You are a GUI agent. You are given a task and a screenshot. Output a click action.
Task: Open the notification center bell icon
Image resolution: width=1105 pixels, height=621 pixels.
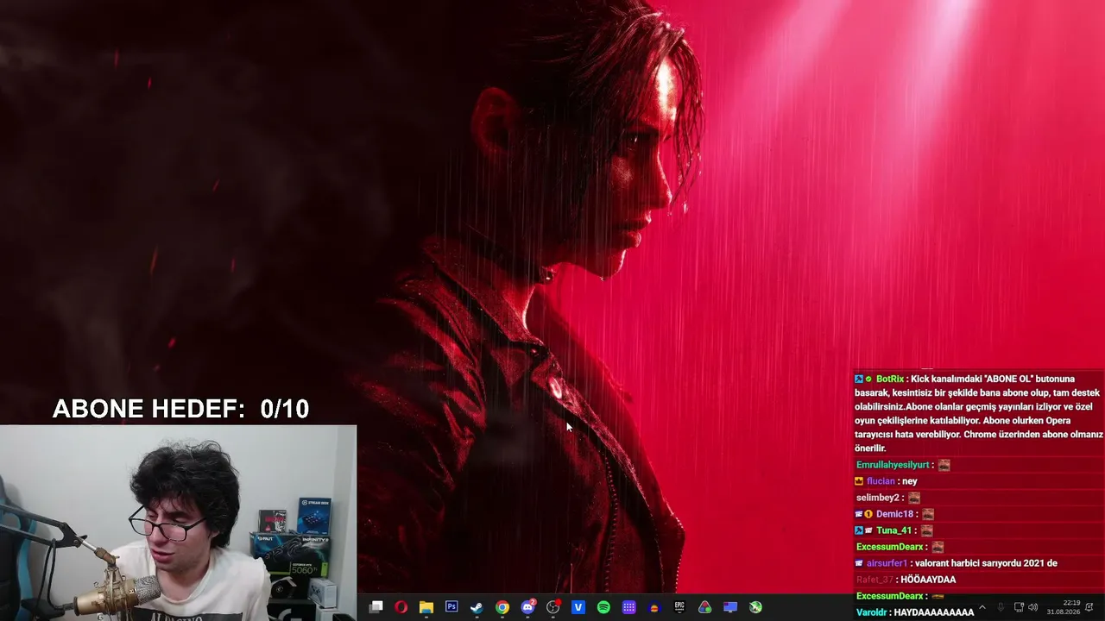pos(1089,607)
